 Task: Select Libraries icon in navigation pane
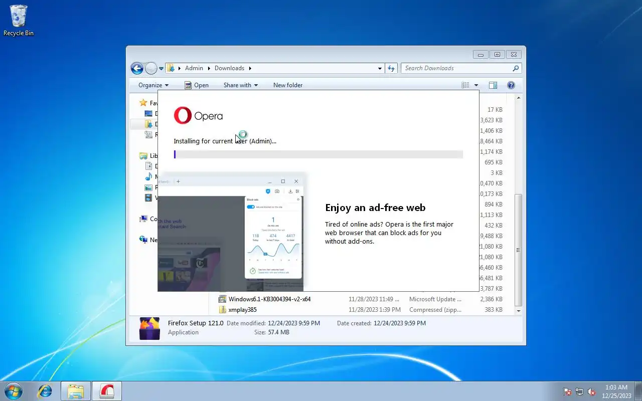[x=143, y=156]
